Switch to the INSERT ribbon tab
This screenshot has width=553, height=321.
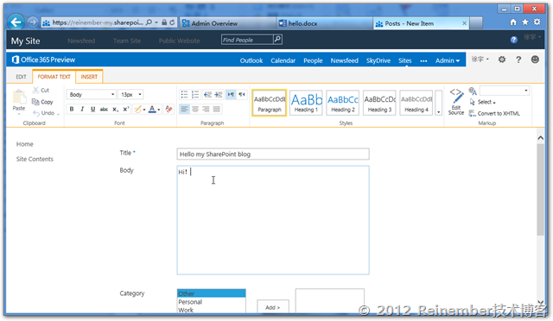tap(89, 77)
